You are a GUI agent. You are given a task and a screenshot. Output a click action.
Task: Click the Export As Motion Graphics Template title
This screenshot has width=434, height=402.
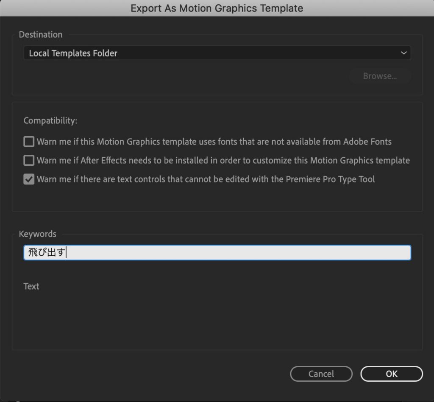point(217,8)
